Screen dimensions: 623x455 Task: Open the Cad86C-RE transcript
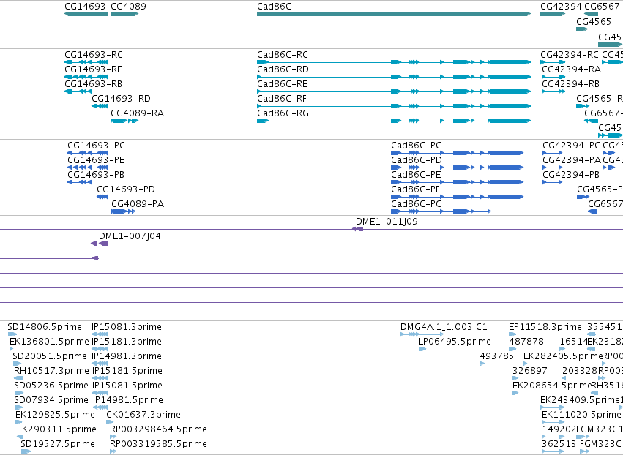pos(394,91)
